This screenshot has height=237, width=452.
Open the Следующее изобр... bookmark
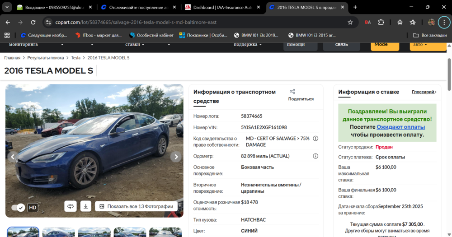click(44, 35)
